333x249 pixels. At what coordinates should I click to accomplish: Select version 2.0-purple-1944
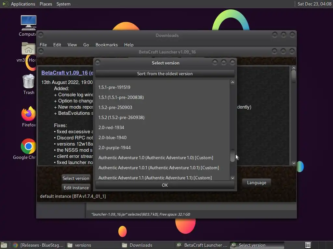coord(163,148)
